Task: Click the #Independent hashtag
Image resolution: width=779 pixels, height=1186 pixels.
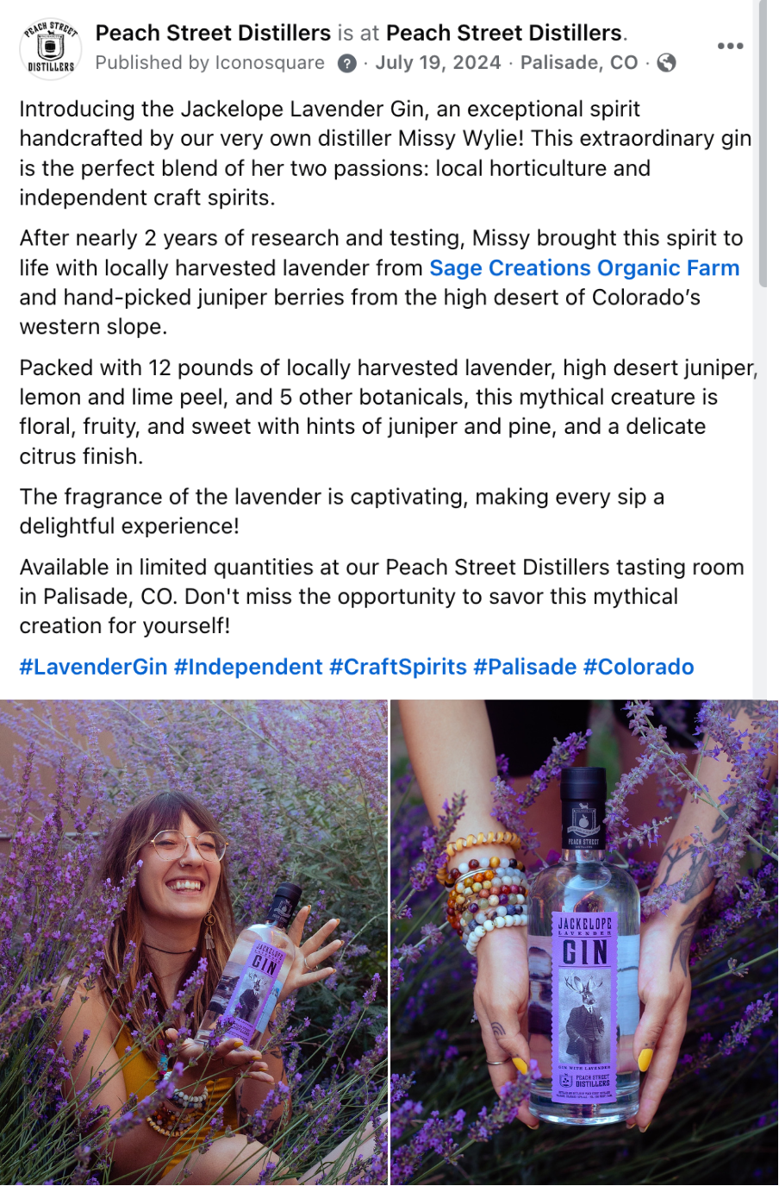Action: click(248, 667)
